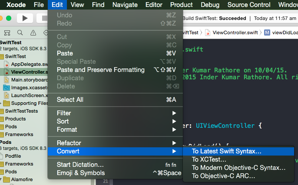Expand the Supporting Files group

(x=1, y=103)
